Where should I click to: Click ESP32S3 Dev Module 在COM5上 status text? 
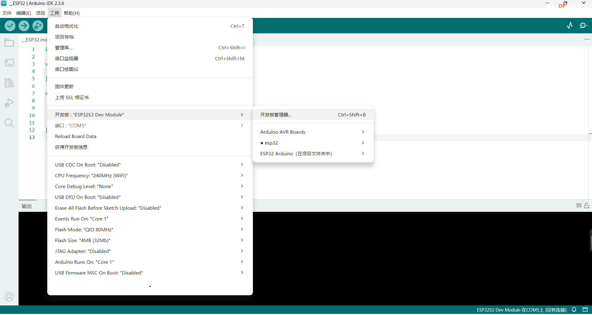coord(522,310)
